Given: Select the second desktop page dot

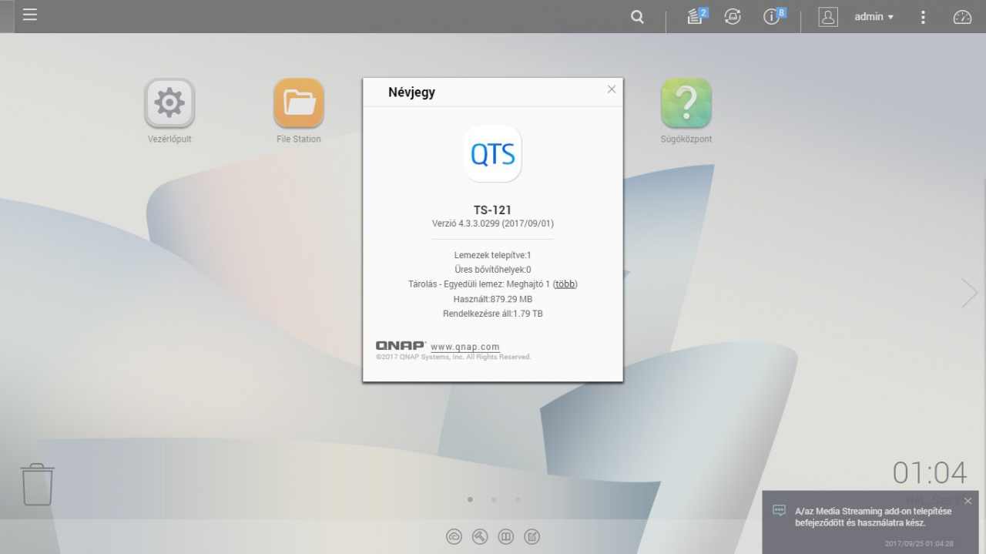Looking at the screenshot, I should (x=494, y=499).
